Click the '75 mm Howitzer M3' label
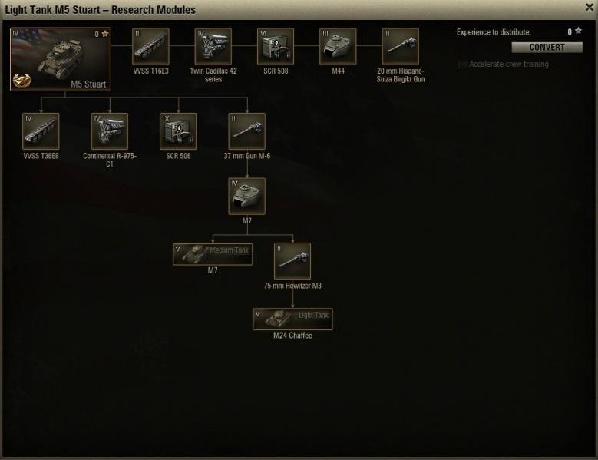This screenshot has height=460, width=598. coord(292,286)
